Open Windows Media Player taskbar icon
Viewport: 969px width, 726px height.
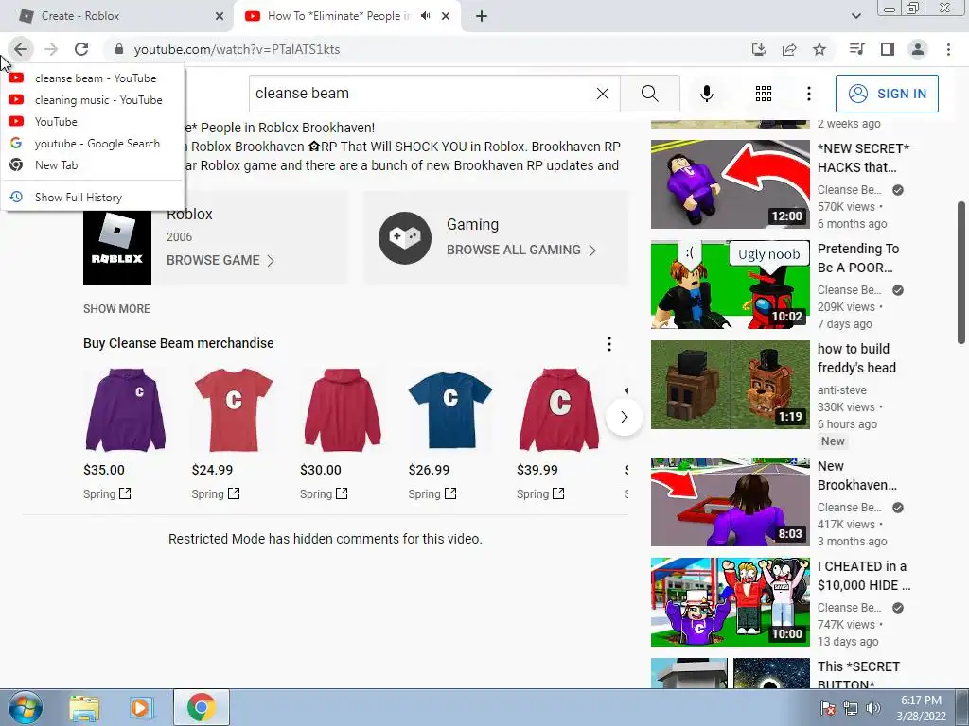point(141,707)
